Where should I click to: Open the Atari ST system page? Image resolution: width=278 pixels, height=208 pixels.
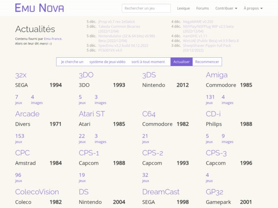point(92,114)
